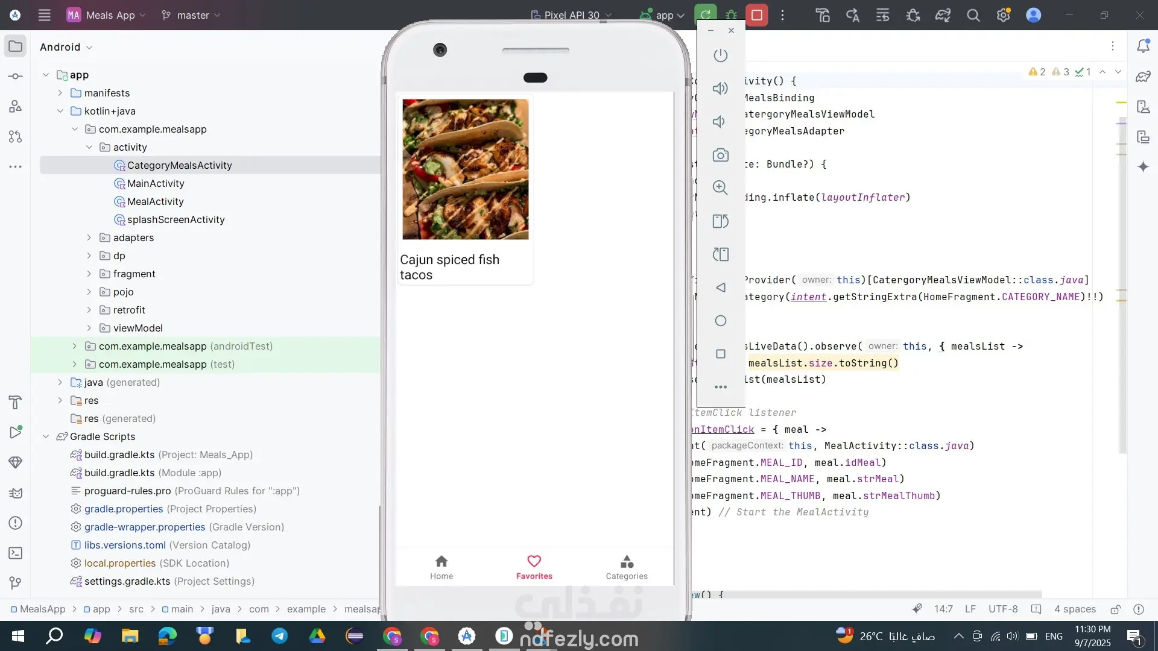Toggle the read-only lock in status bar
Viewport: 1158px width, 651px height.
click(1115, 609)
